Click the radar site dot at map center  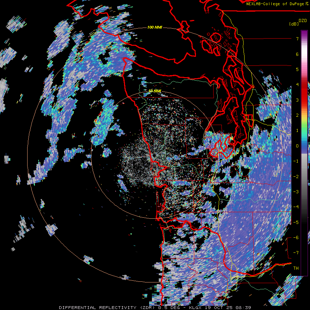pos(154,155)
